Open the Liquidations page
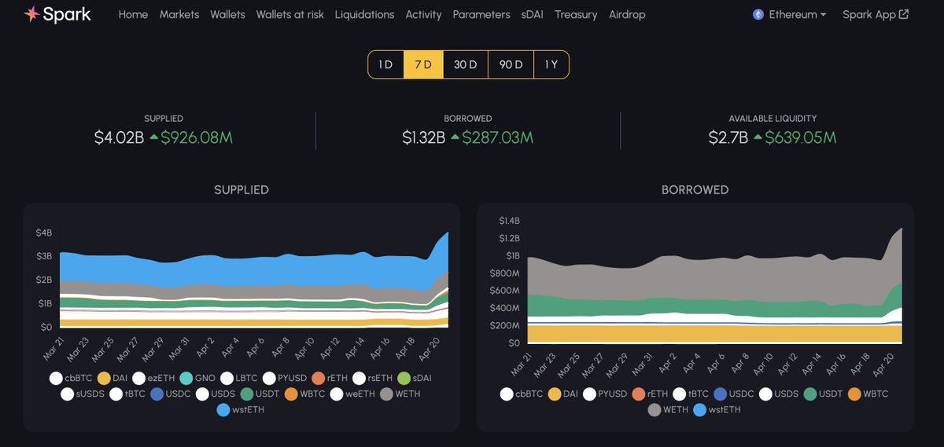944x447 pixels. pyautogui.click(x=364, y=14)
